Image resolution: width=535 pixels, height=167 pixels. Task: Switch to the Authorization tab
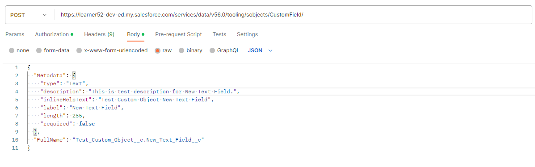click(54, 34)
